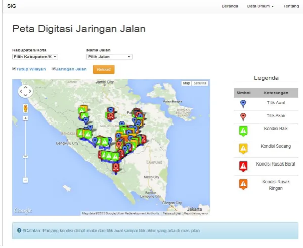Screen dimensions: 303x248
Task: Click the green Kondisi Baik legend icon
Action: coord(243,131)
